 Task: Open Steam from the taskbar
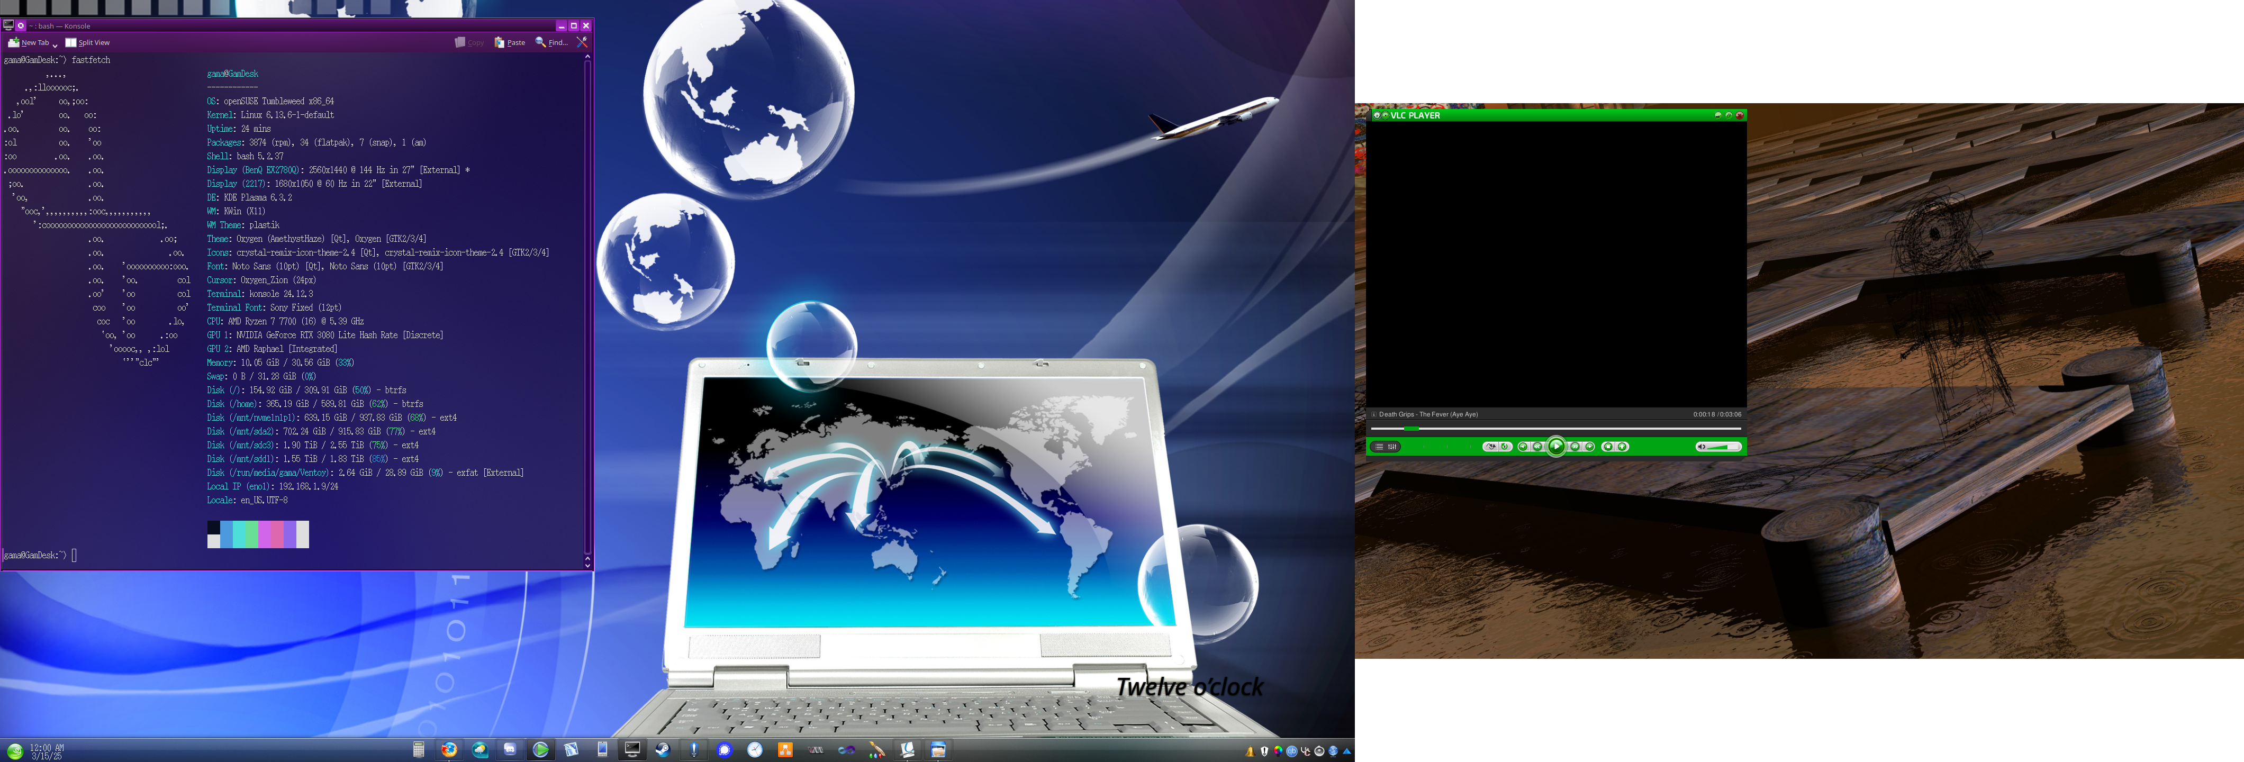click(663, 750)
